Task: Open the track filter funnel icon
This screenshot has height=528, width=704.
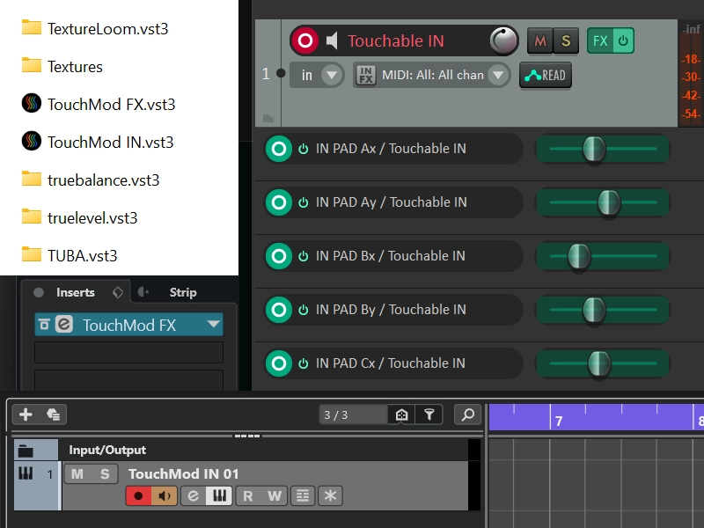Action: (429, 414)
